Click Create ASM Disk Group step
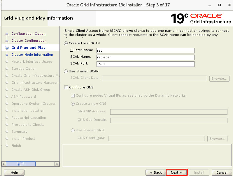 pos(31,90)
